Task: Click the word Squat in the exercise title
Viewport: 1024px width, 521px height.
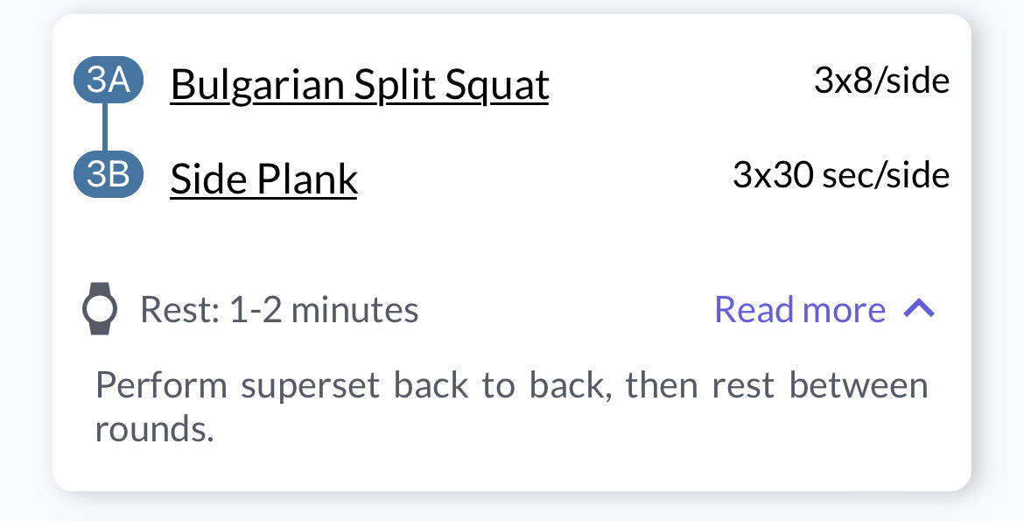Action: [x=497, y=86]
